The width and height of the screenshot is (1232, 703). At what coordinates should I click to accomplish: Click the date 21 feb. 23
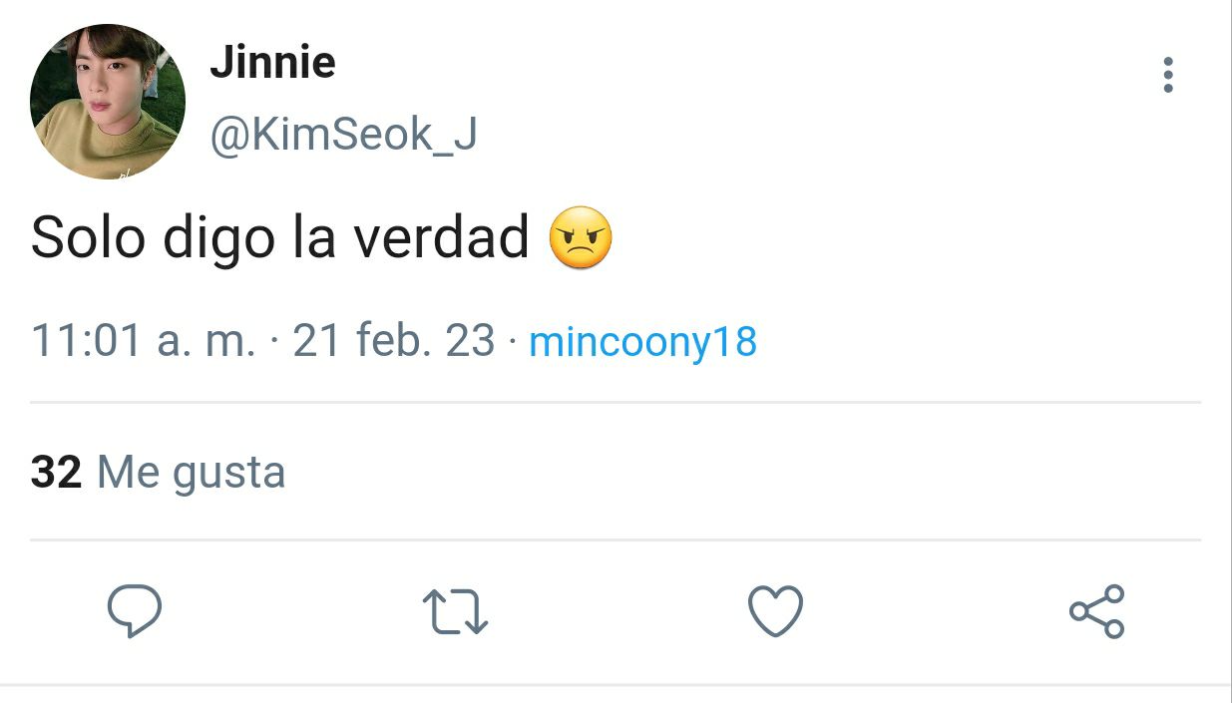(394, 342)
